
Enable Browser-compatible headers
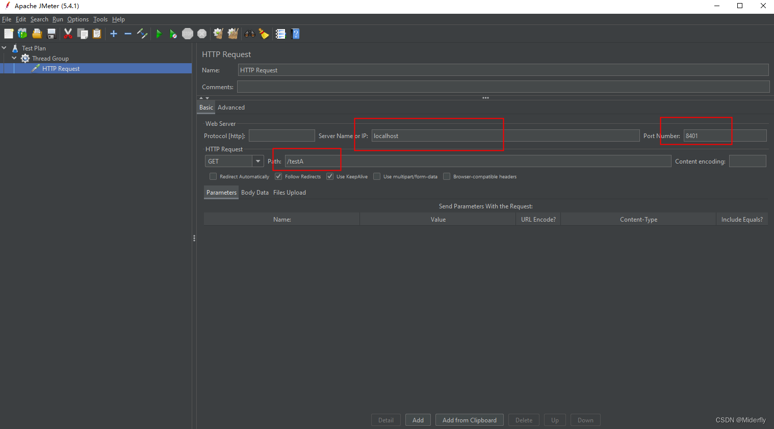pyautogui.click(x=447, y=176)
